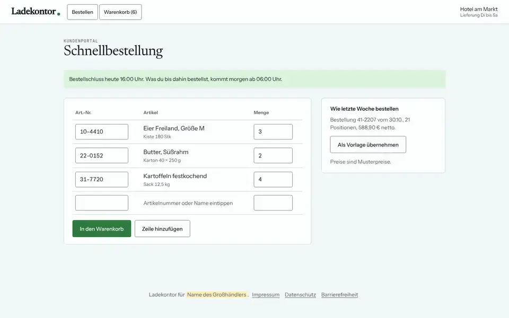Click the KUNDENPORTAL label above heading
This screenshot has width=509, height=318.
coord(81,41)
